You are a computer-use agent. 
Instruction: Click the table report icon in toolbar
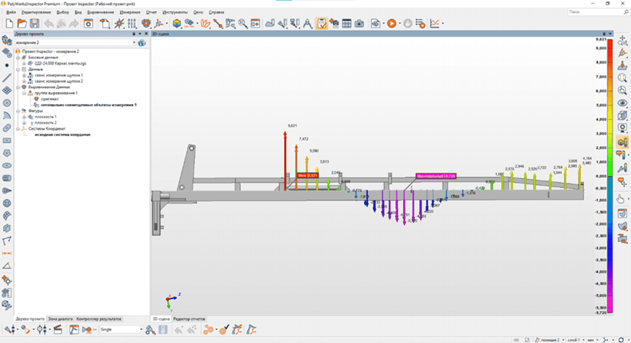click(347, 23)
